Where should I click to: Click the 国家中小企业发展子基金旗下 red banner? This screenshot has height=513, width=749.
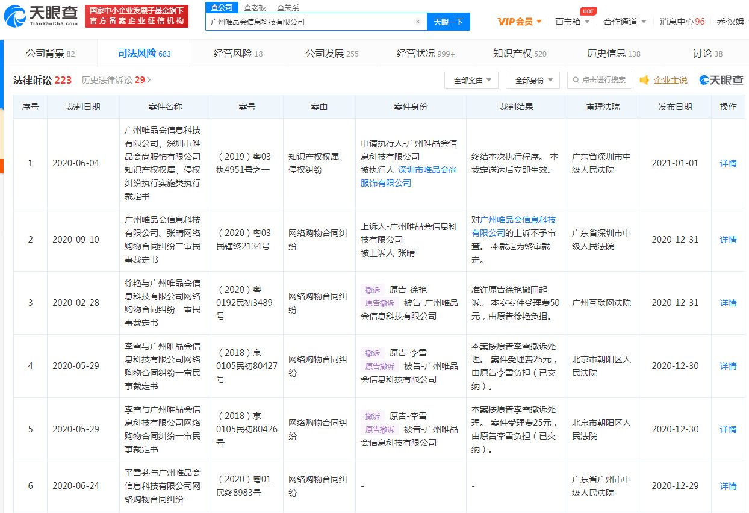[x=136, y=16]
